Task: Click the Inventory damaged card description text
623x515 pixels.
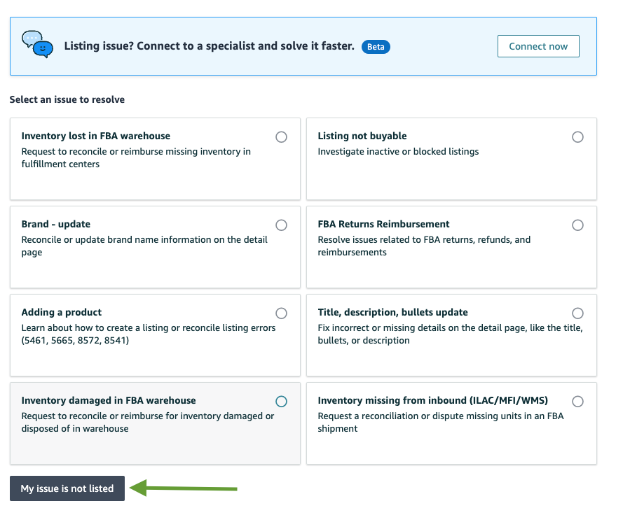Action: (x=147, y=422)
